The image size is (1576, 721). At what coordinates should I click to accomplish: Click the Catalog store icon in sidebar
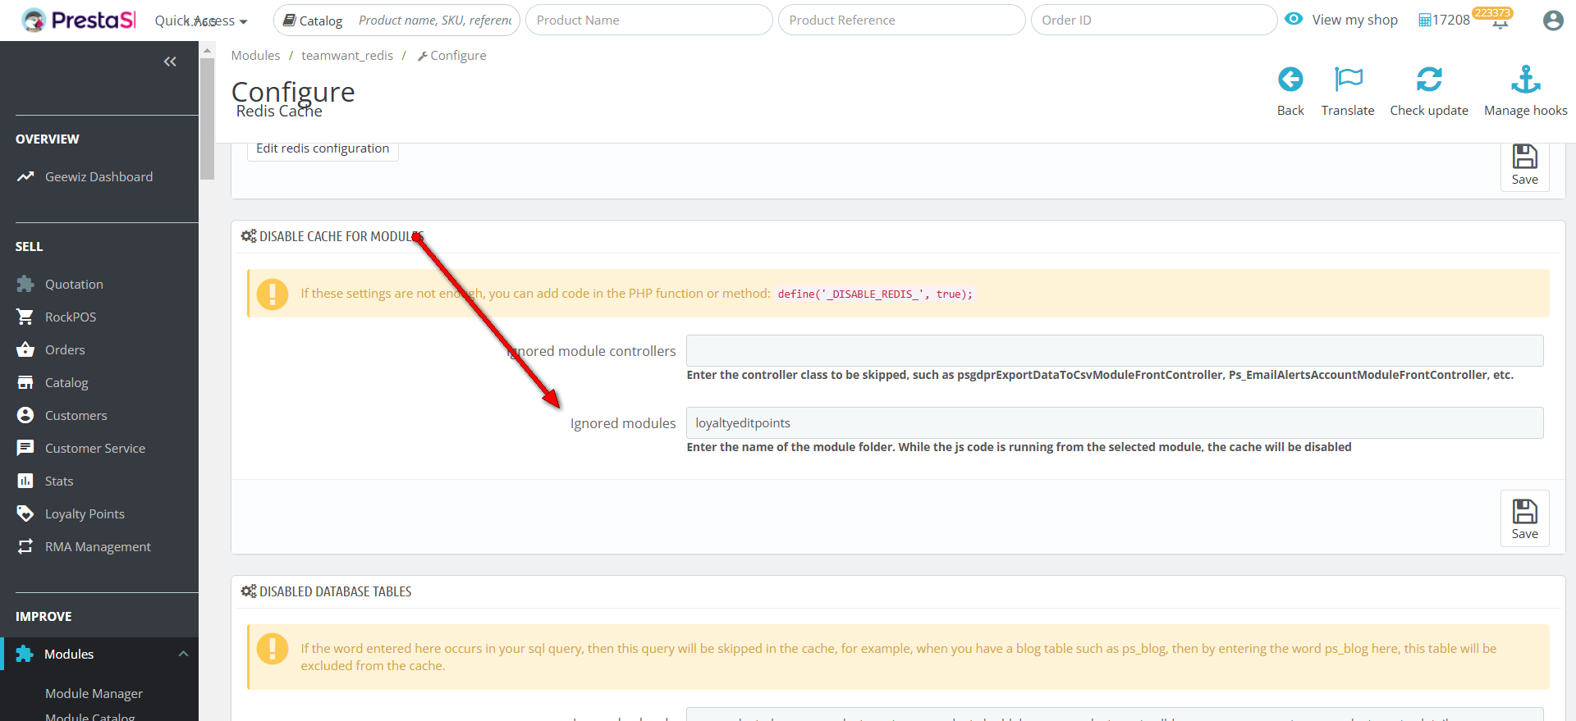[x=25, y=382]
